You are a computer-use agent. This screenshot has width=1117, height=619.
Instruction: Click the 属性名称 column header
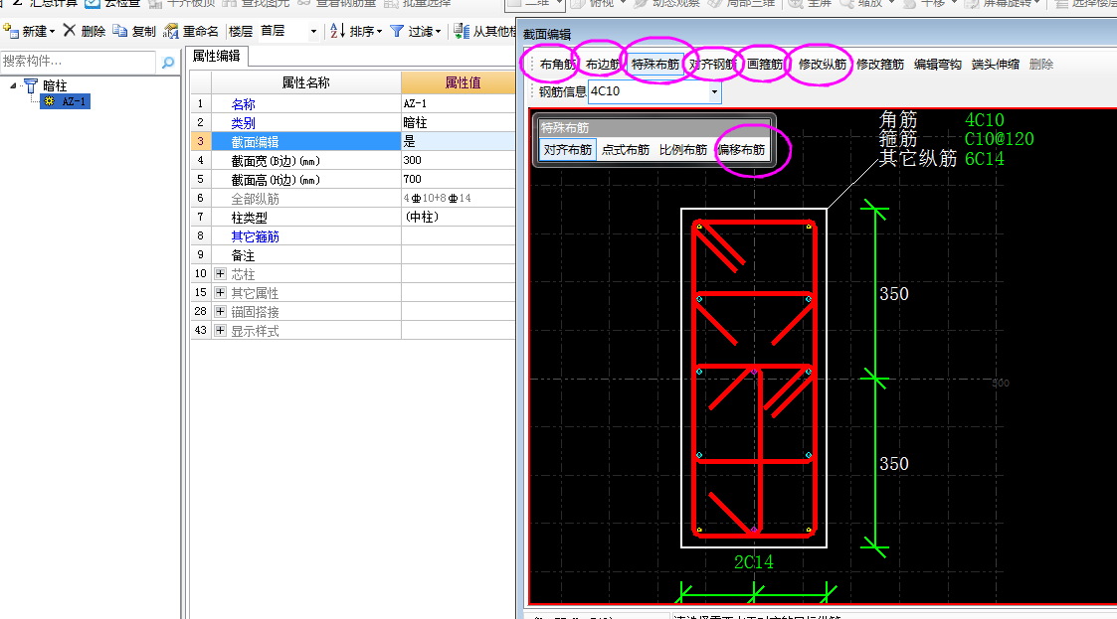[x=305, y=82]
